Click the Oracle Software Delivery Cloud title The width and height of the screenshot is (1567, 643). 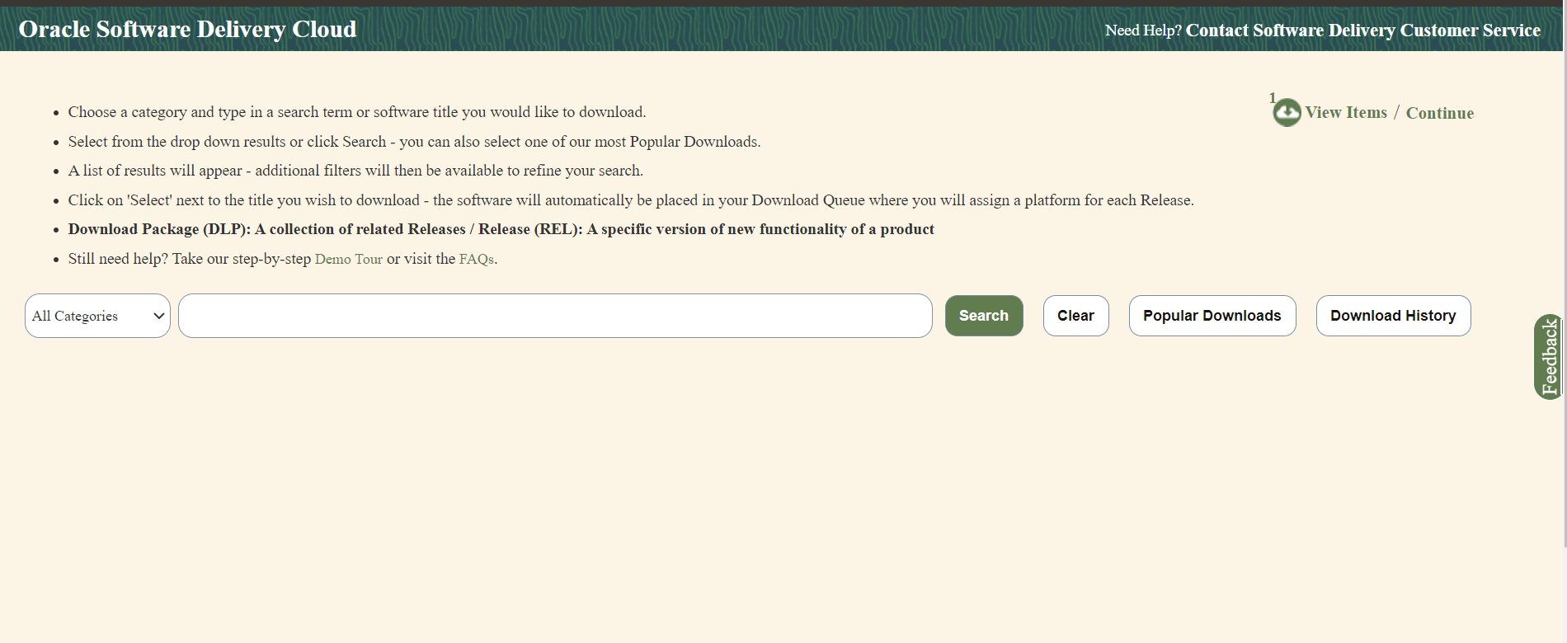(187, 29)
